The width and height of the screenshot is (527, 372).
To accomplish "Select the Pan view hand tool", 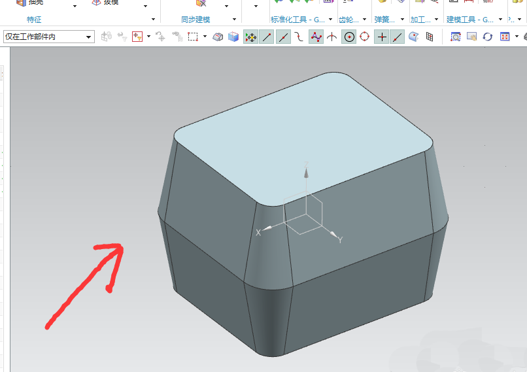I will [x=471, y=37].
